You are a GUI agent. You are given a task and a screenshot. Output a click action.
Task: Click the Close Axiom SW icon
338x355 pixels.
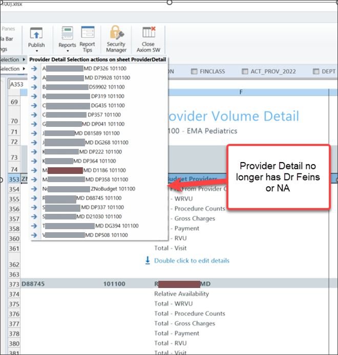[149, 34]
